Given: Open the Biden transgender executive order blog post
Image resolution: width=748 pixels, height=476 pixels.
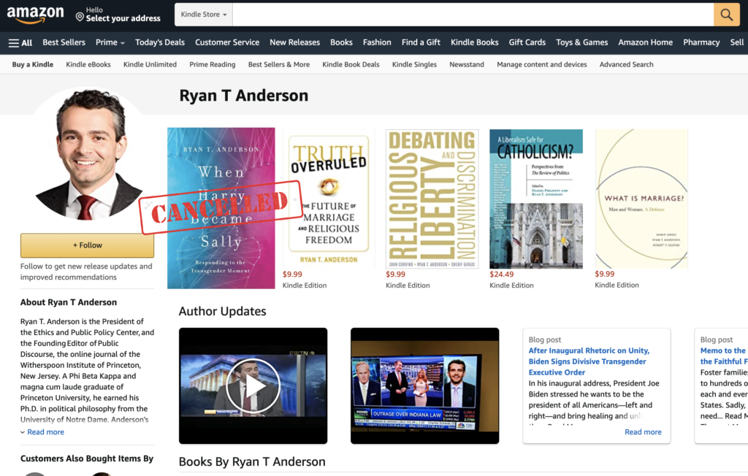Looking at the screenshot, I should (589, 361).
